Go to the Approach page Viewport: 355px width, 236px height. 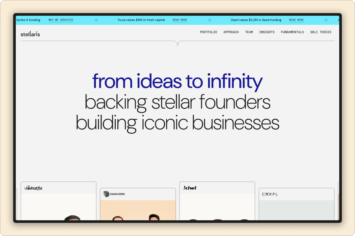231,32
